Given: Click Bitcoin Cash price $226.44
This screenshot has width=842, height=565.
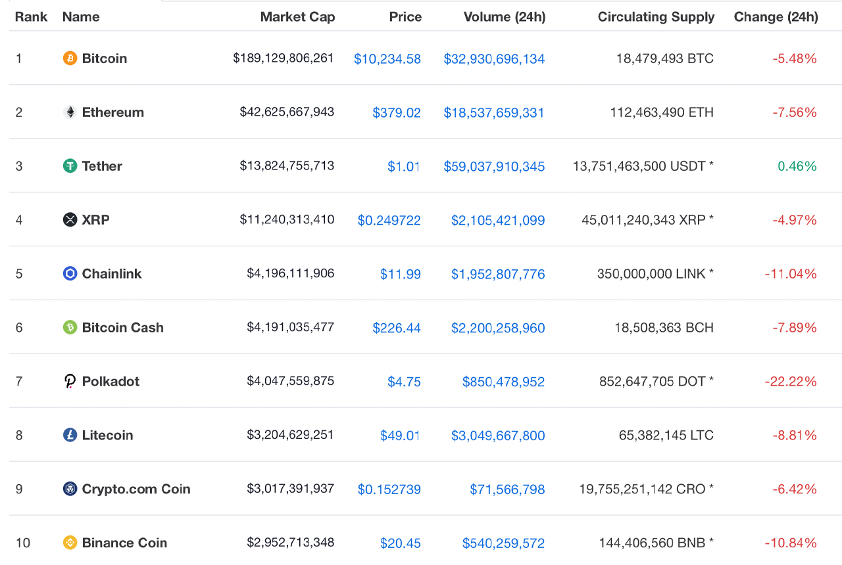Looking at the screenshot, I should click(x=397, y=328).
